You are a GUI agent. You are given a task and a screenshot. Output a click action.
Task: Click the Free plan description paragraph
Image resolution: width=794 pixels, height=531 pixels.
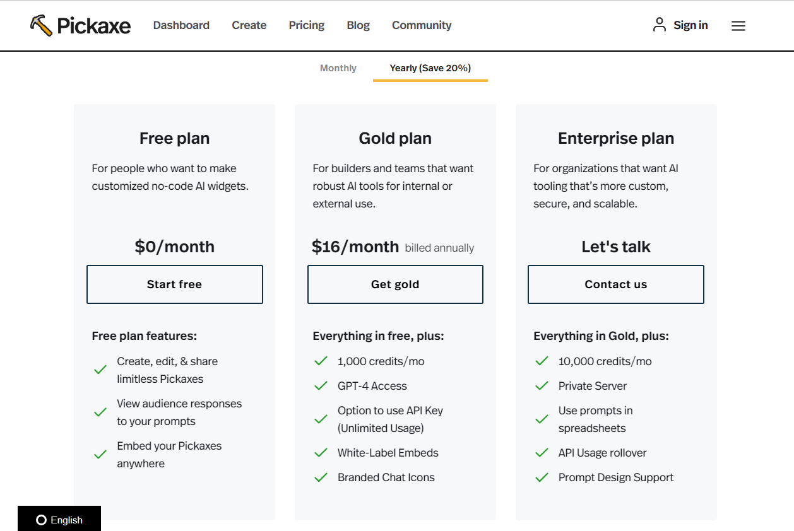pyautogui.click(x=170, y=177)
